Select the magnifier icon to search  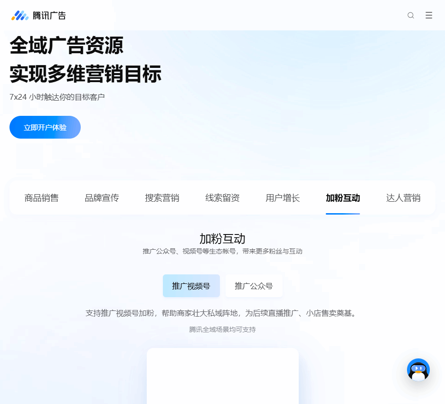410,15
